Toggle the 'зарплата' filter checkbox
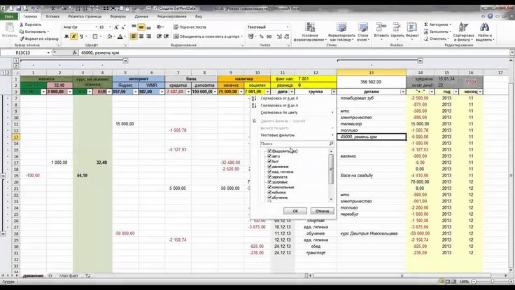Image resolution: width=515 pixels, height=290 pixels. (x=269, y=178)
